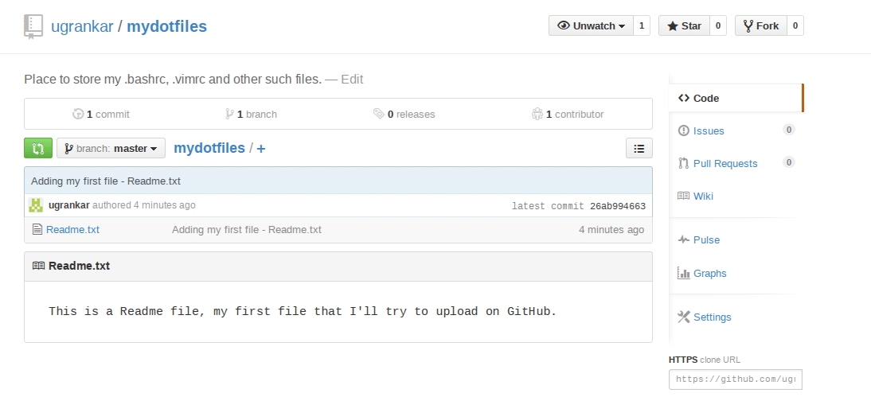Screen dimensions: 871x397
Task: Click the HTTPS clone URL field
Action: [736, 379]
